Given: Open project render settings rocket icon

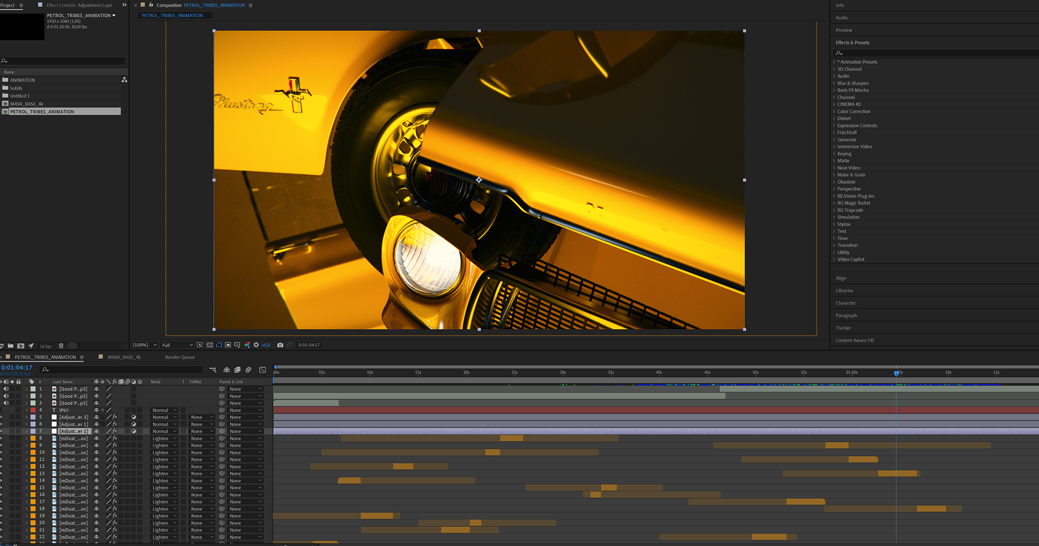Looking at the screenshot, I should click(x=31, y=346).
